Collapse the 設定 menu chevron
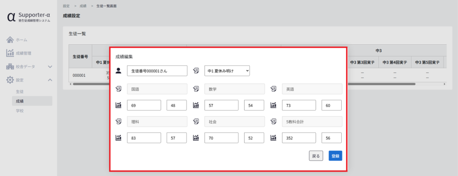 point(50,80)
